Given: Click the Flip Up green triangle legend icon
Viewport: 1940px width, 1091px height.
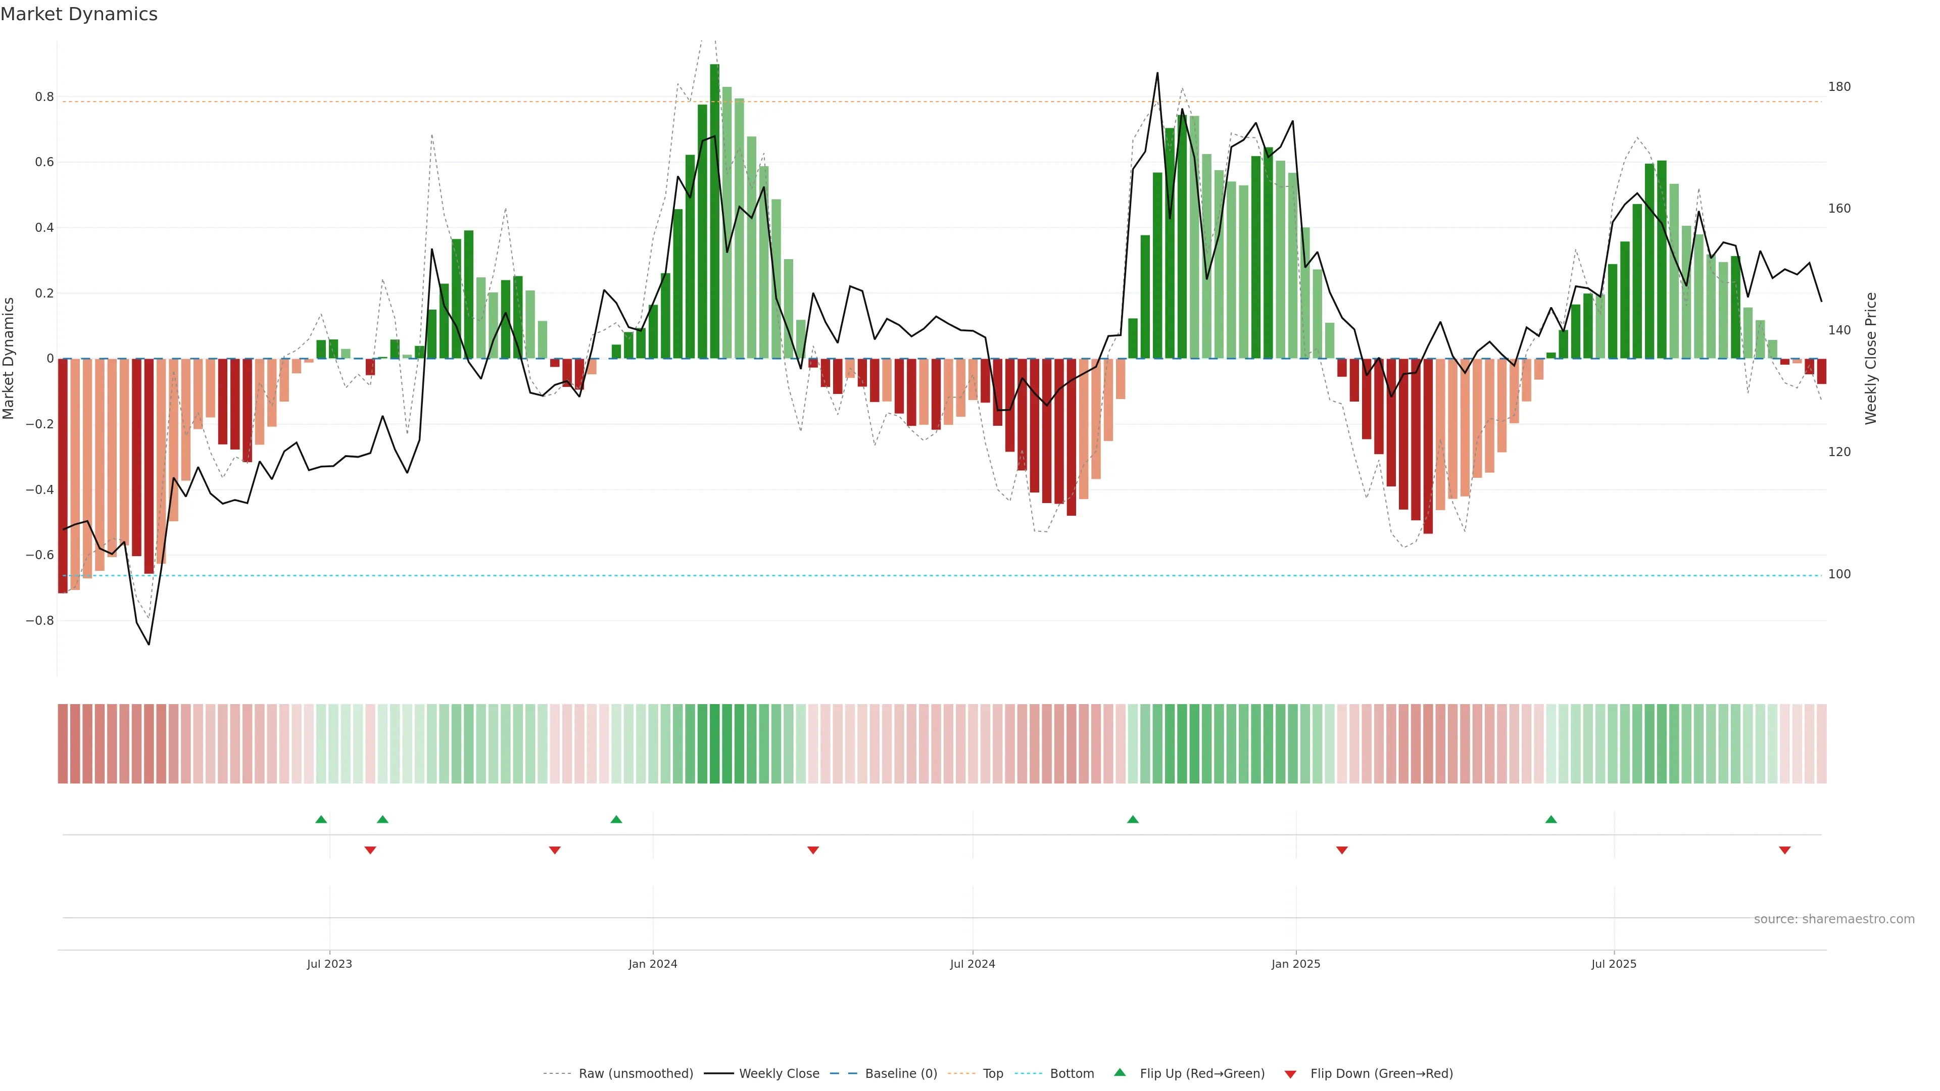Looking at the screenshot, I should 1120,1072.
